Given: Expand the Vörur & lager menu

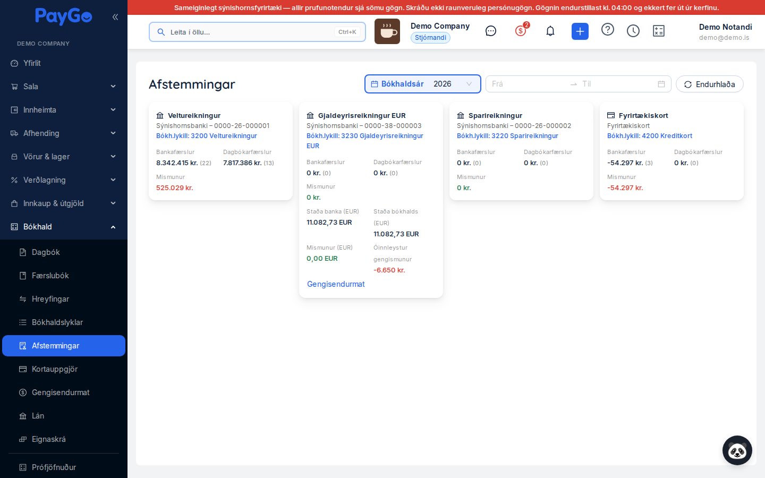Looking at the screenshot, I should (64, 157).
